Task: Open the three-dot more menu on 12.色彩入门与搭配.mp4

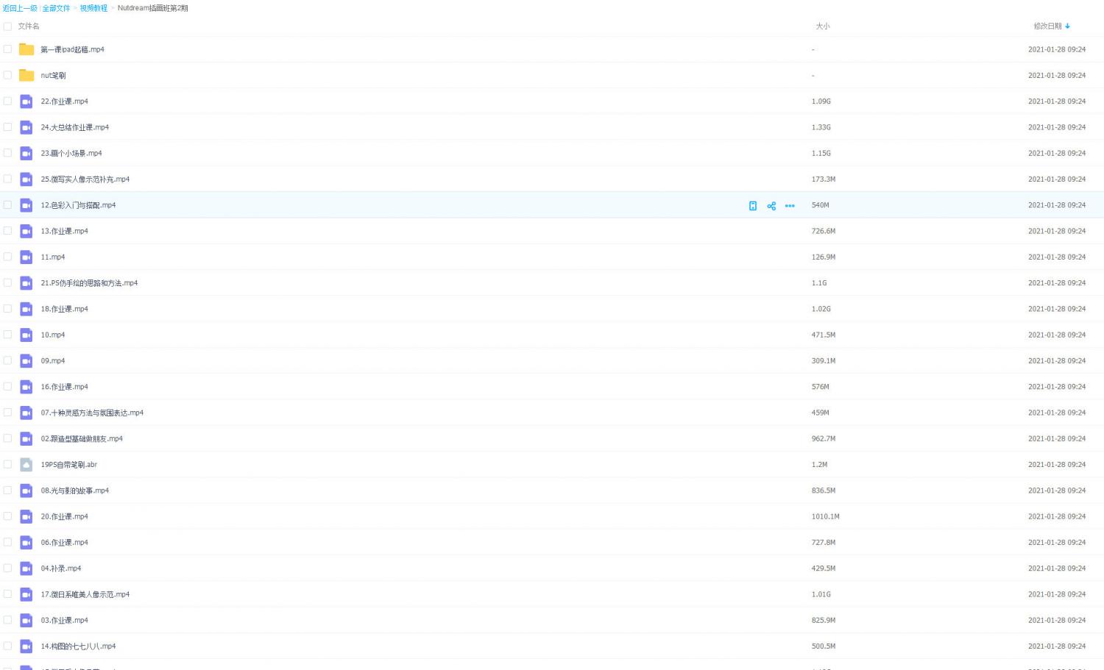Action: (x=790, y=206)
